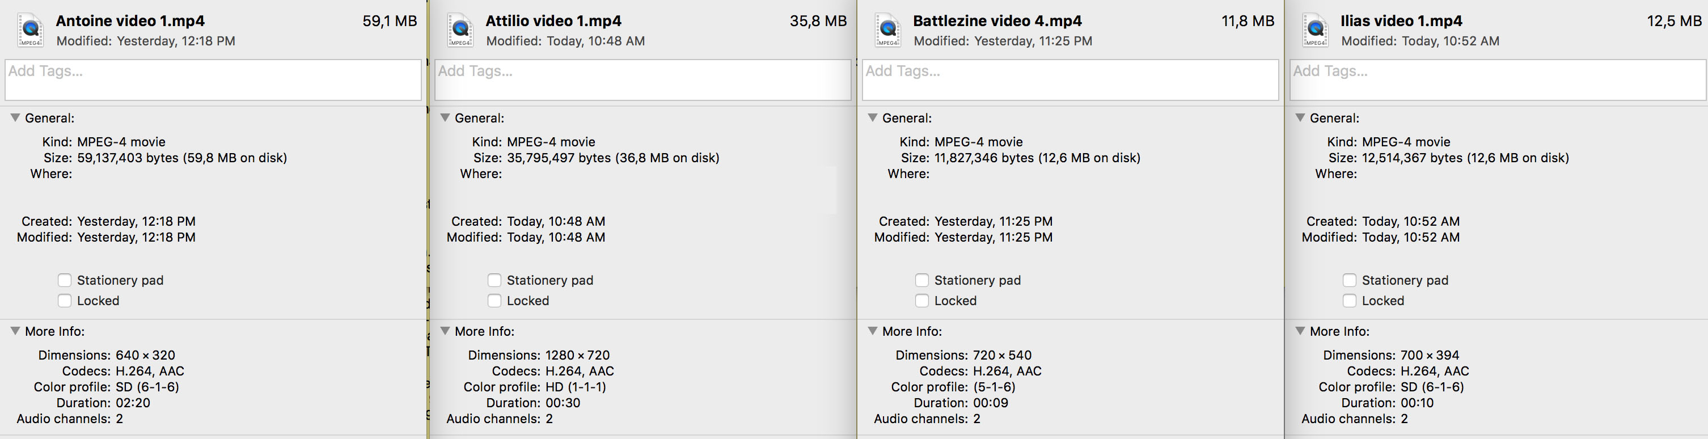
Task: Click color profile 'SD (6-1-6)' in Ilias window
Action: (1432, 387)
